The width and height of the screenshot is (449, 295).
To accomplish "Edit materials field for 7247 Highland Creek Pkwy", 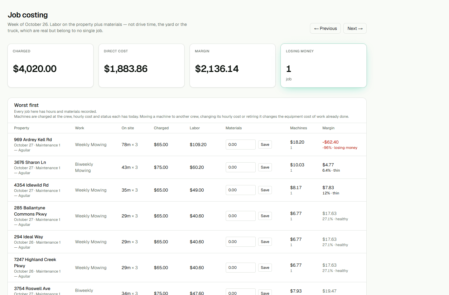I will 240,268.
